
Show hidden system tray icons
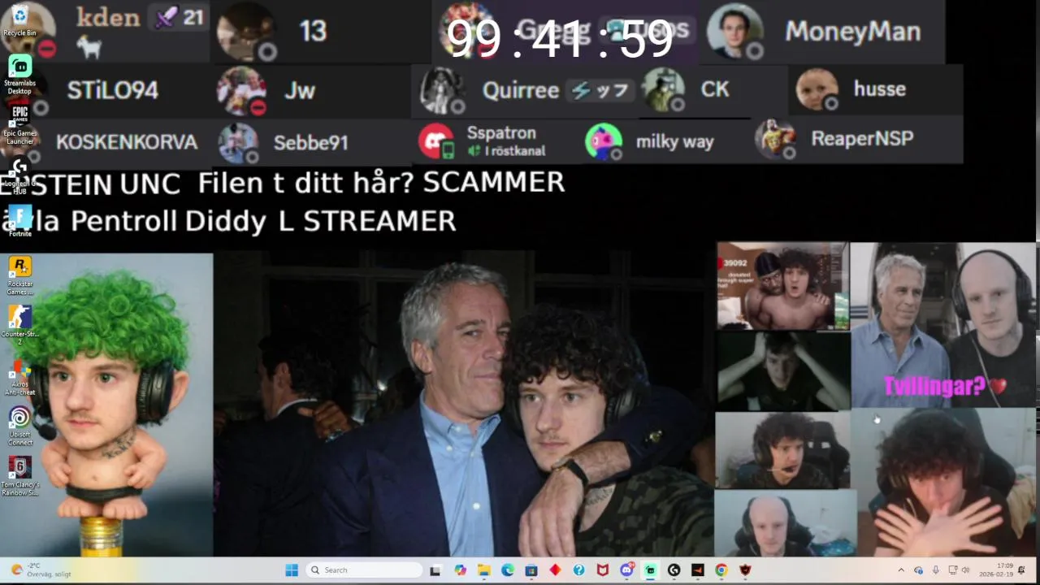coord(900,570)
